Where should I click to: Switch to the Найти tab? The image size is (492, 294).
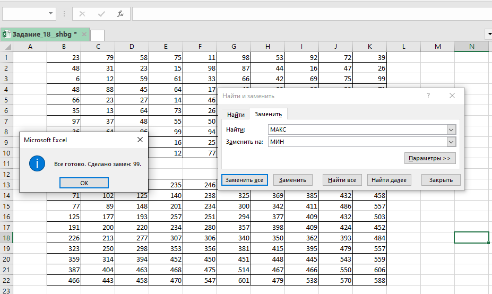(x=236, y=115)
